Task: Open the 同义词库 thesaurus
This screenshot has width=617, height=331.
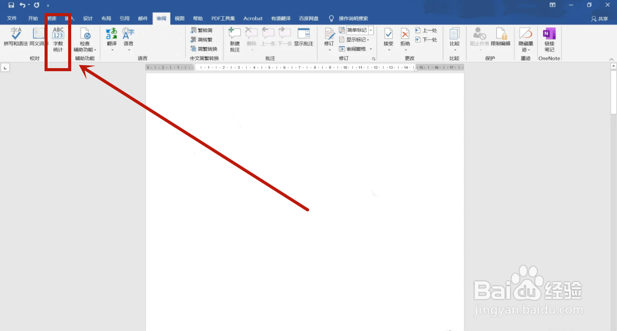Action: (38, 37)
